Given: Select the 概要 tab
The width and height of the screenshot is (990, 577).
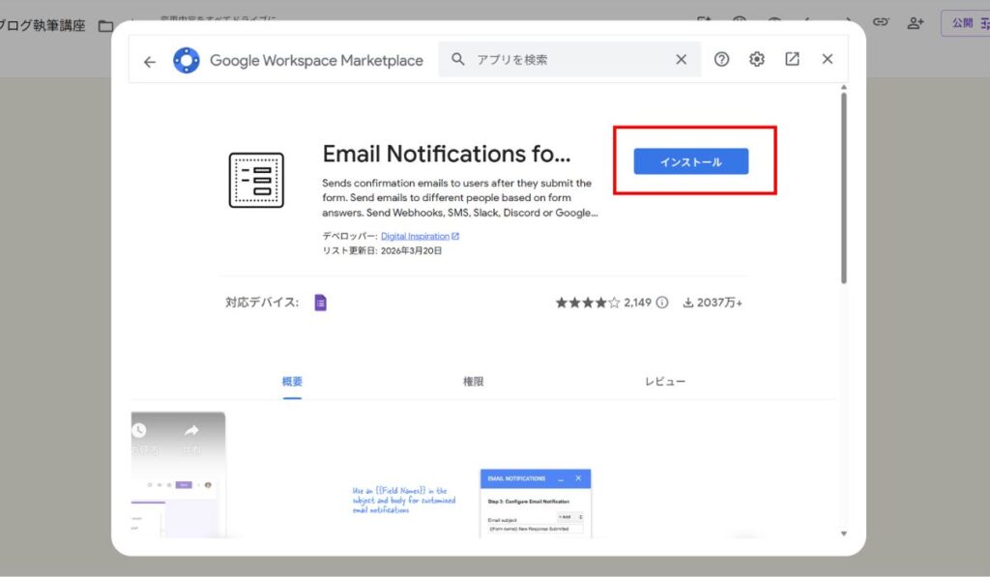Looking at the screenshot, I should (x=292, y=382).
